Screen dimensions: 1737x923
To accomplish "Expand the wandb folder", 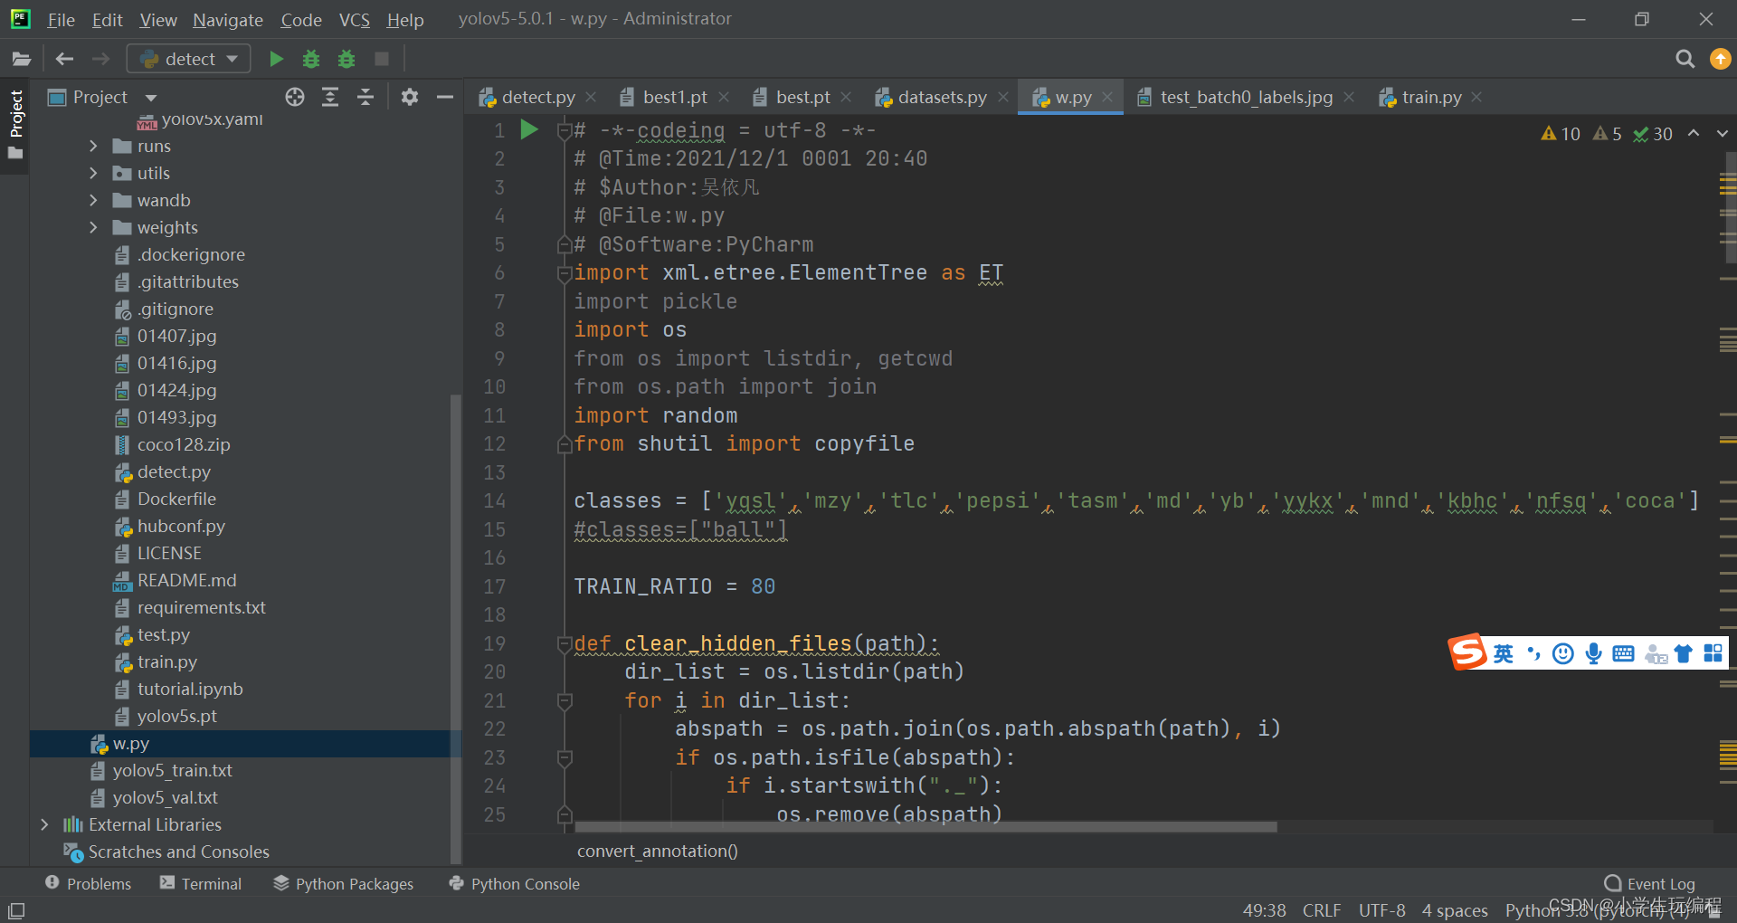I will click(93, 200).
